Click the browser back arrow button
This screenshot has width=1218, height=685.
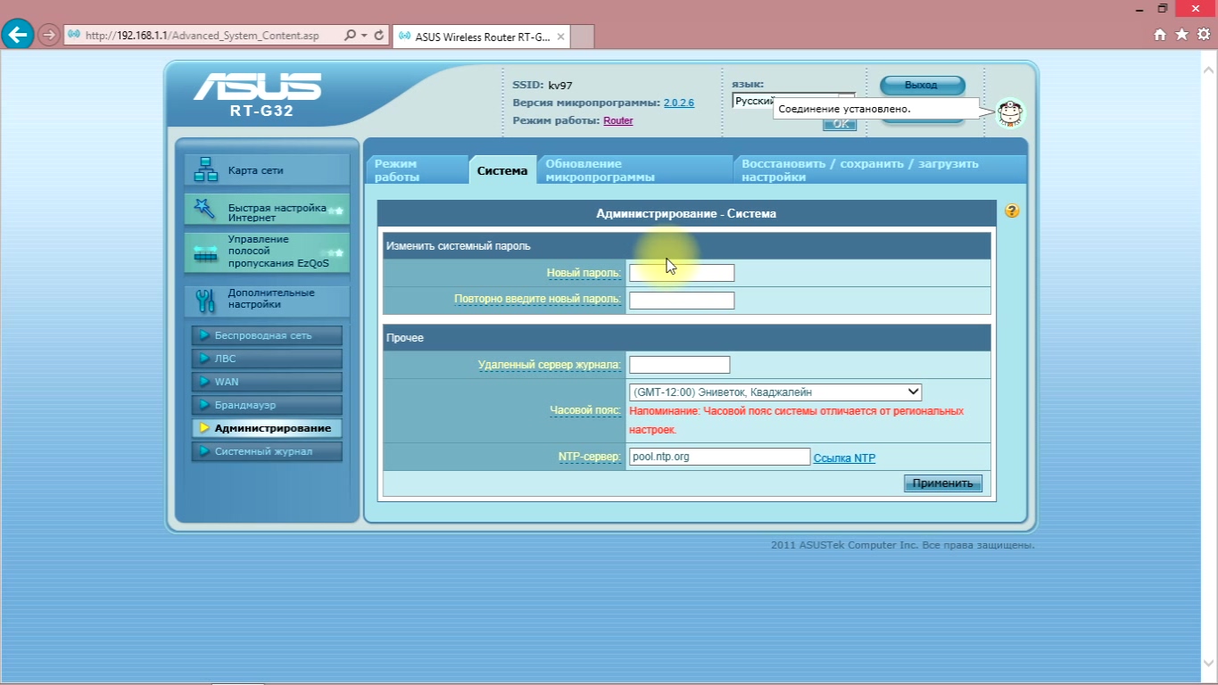point(18,35)
